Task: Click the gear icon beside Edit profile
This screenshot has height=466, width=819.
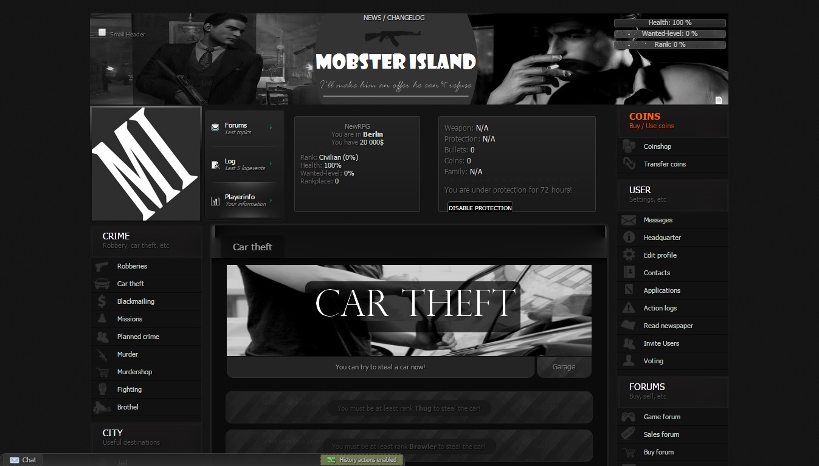Action: 629,255
